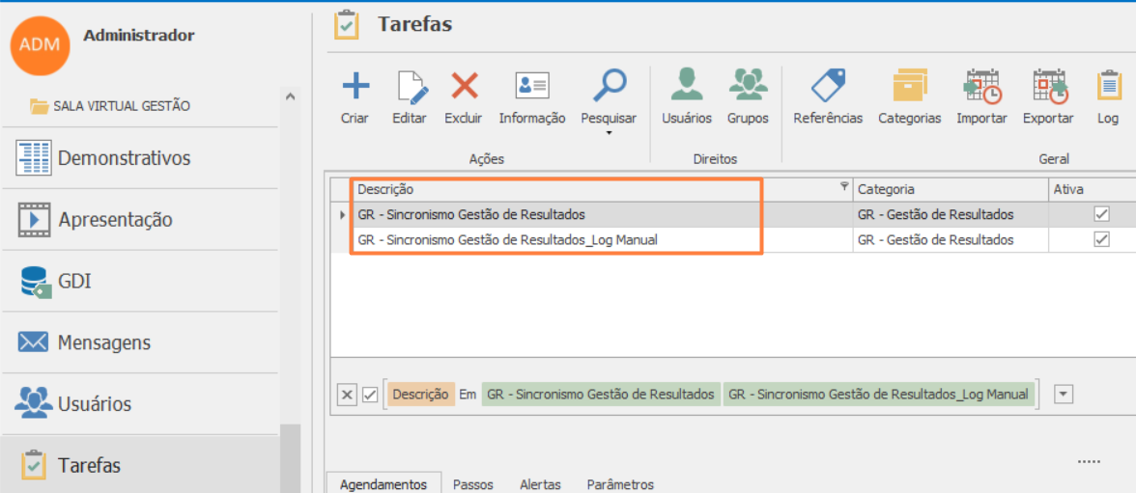Toggle Ativa checkbox for Sincronismo Gestão de Resultados
1136x493 pixels.
point(1101,214)
